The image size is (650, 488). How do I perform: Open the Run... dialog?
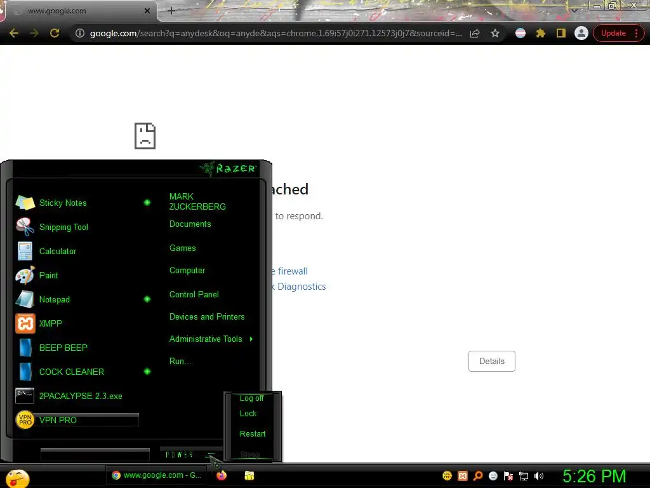pos(180,362)
